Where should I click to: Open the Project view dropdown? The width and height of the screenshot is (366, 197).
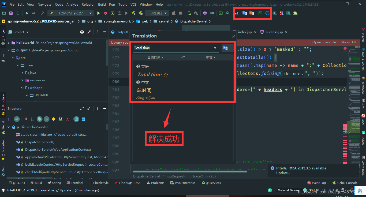point(18,32)
